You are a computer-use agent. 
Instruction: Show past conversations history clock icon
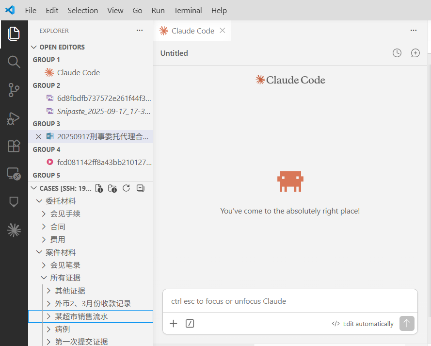pos(397,53)
